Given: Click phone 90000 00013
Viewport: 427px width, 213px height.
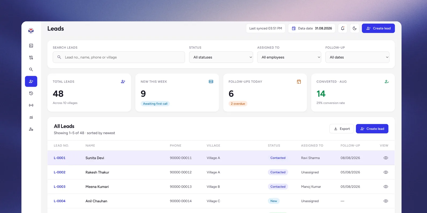Looking at the screenshot, I should [x=181, y=187].
